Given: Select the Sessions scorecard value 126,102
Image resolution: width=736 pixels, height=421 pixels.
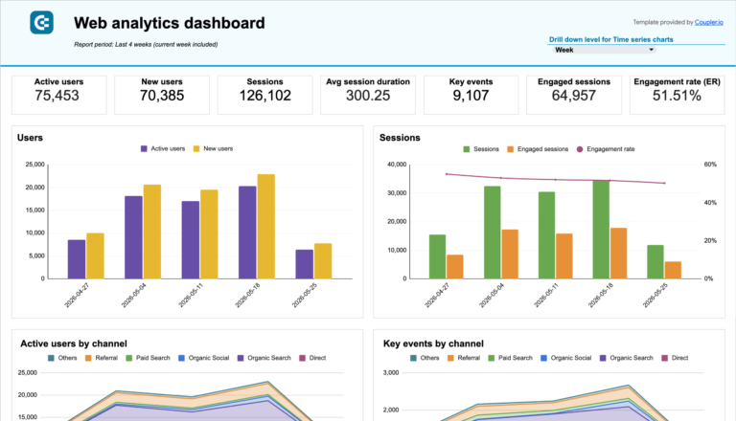Looking at the screenshot, I should [x=265, y=96].
